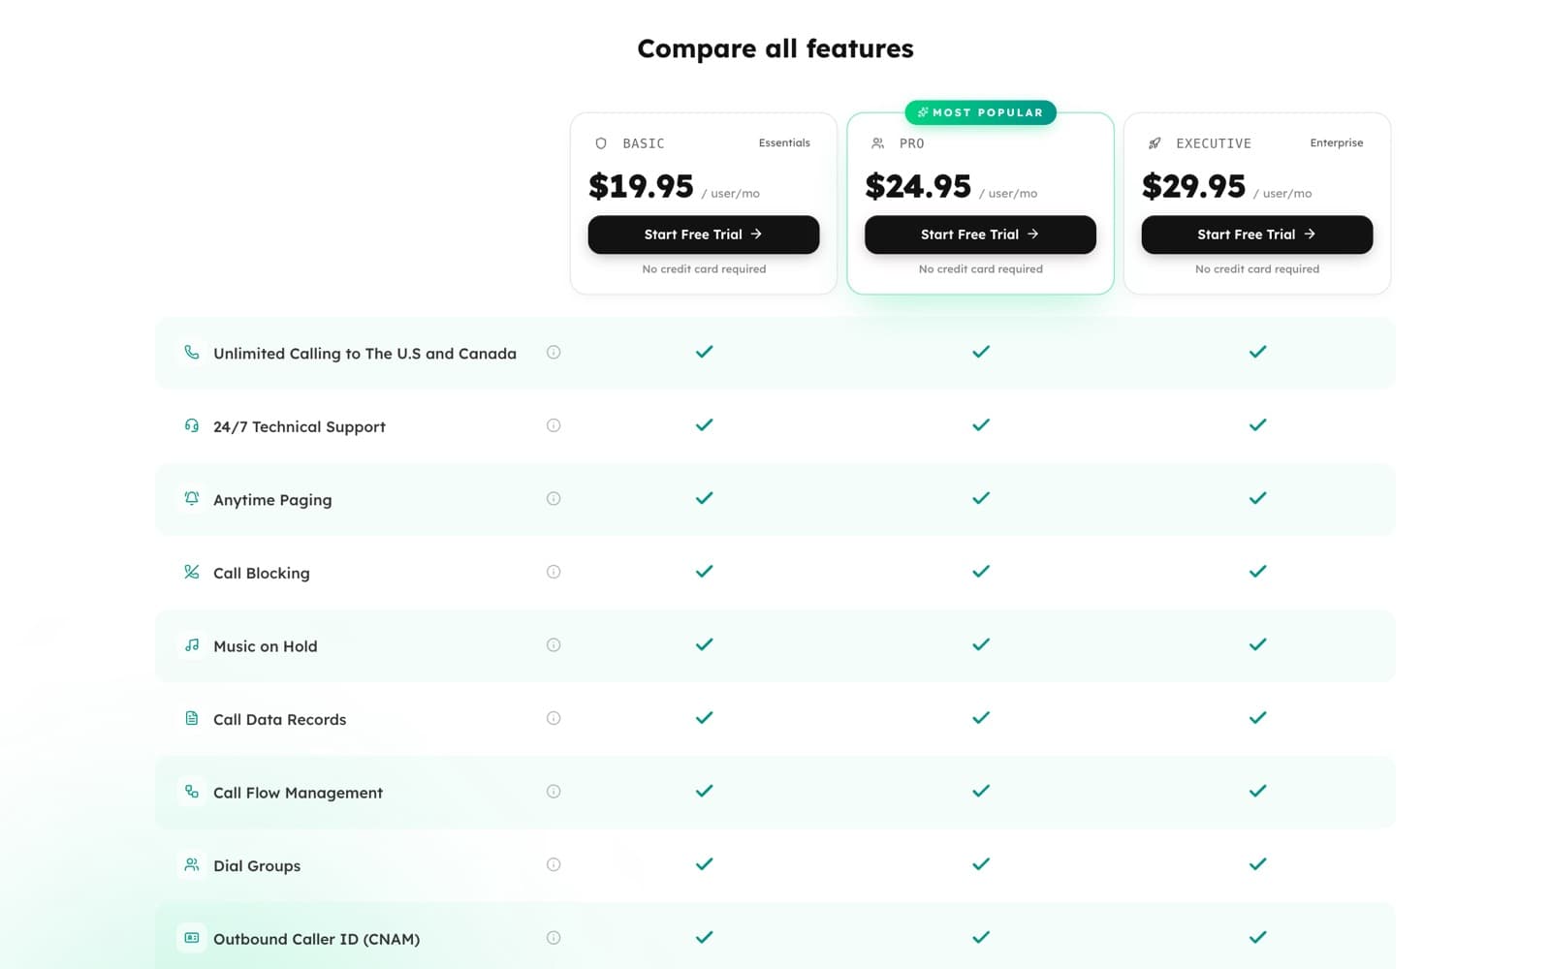The width and height of the screenshot is (1551, 969).
Task: Click the Dial Groups feature name
Action: pyautogui.click(x=257, y=865)
